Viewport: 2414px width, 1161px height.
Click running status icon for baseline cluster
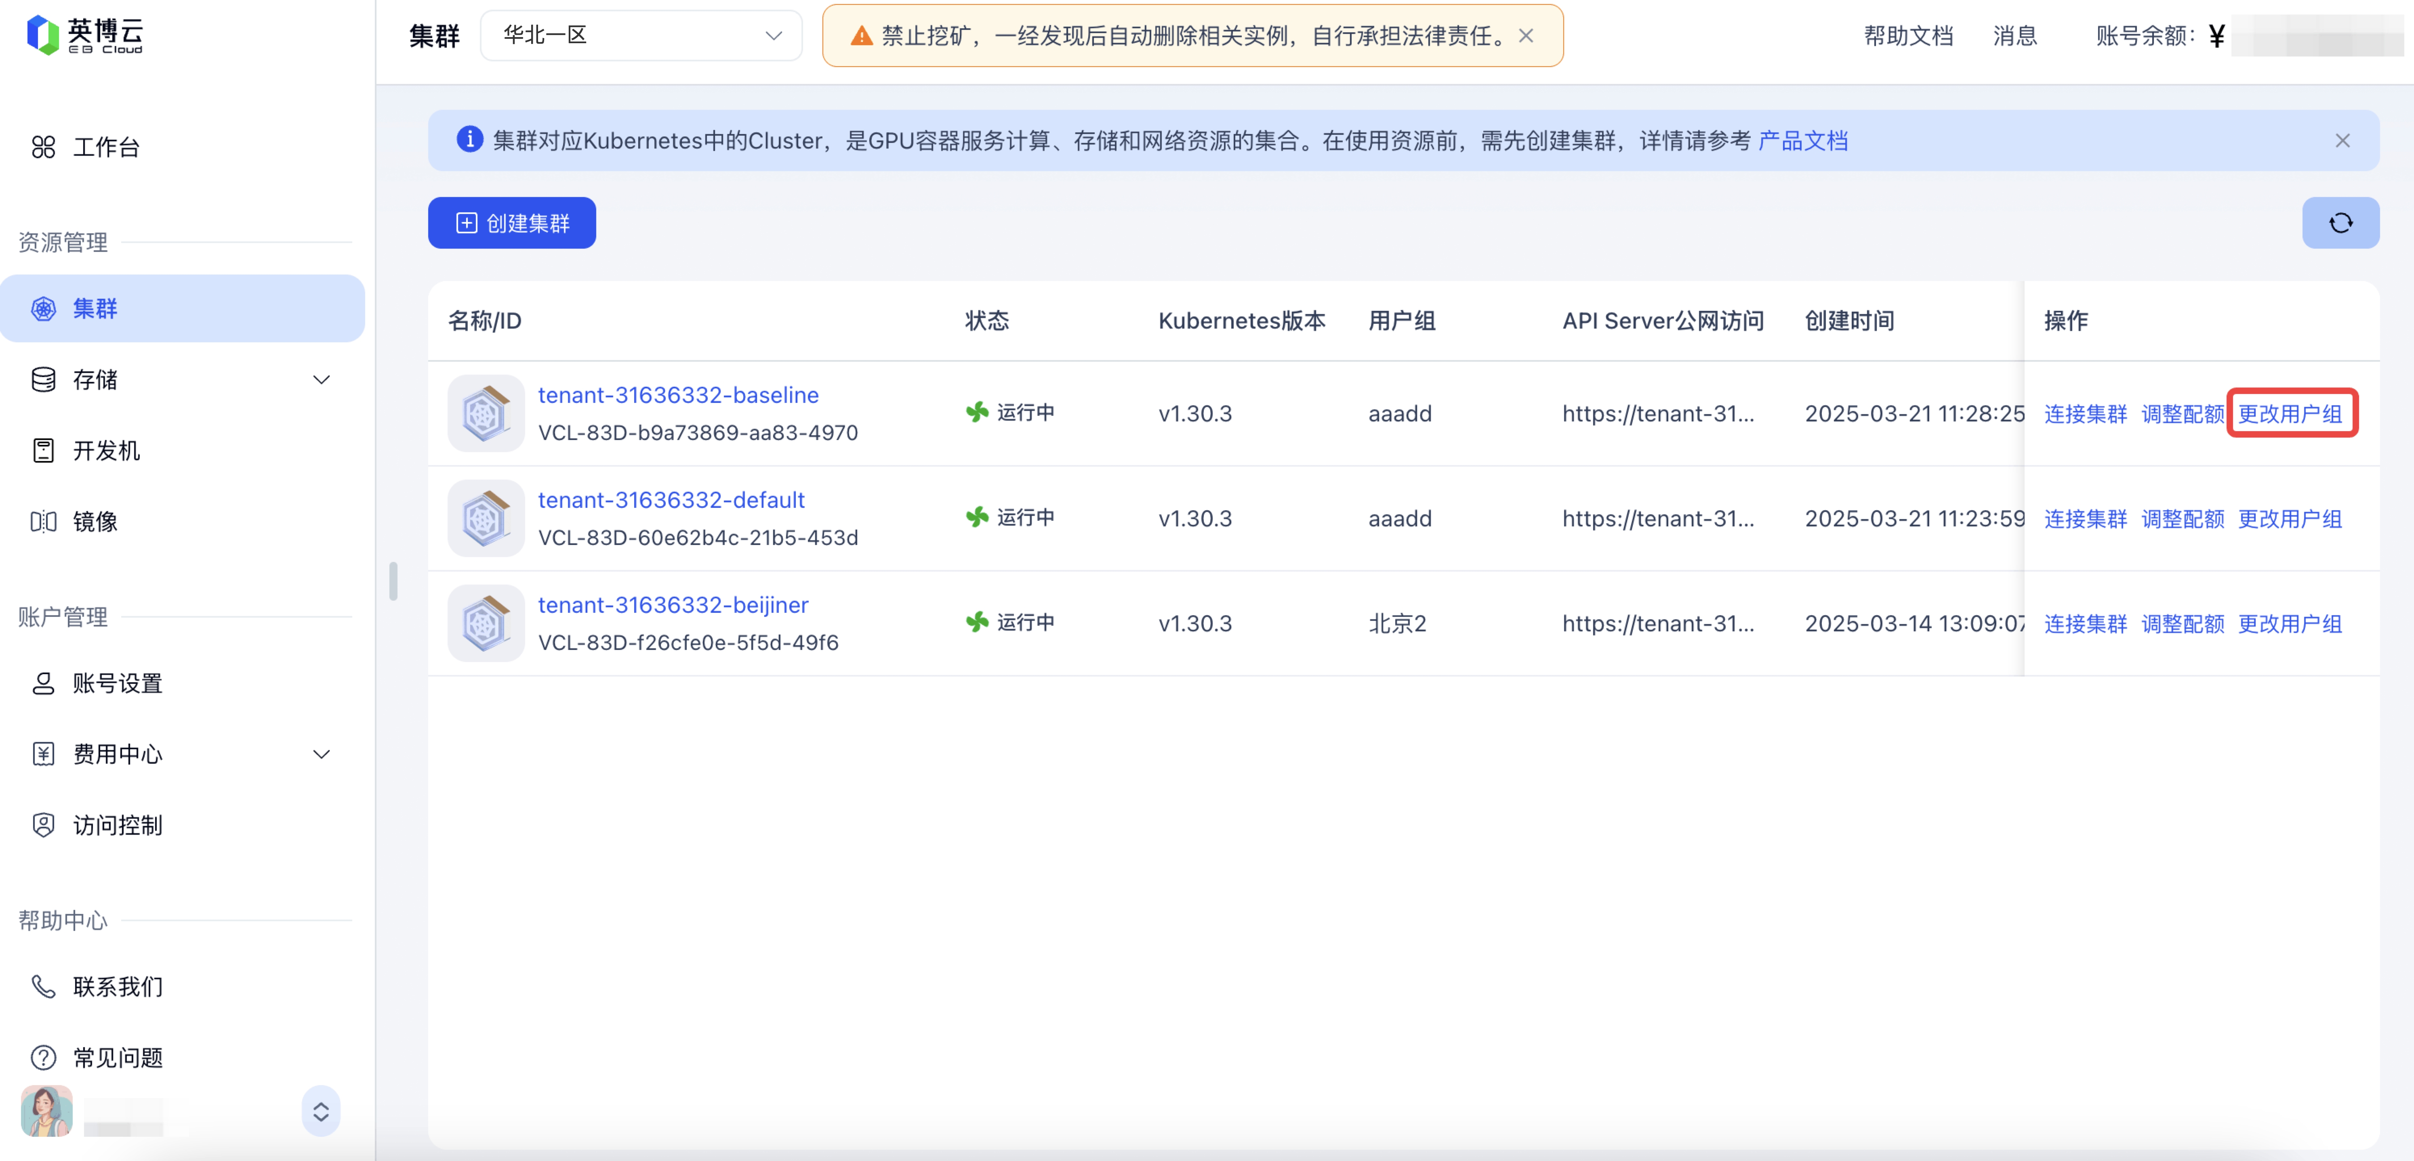(978, 412)
